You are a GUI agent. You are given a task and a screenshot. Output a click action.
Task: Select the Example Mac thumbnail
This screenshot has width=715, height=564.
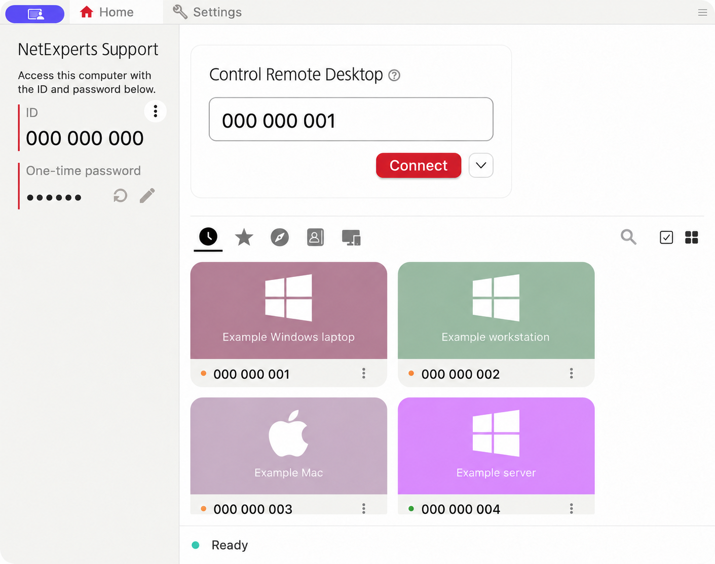[289, 446]
